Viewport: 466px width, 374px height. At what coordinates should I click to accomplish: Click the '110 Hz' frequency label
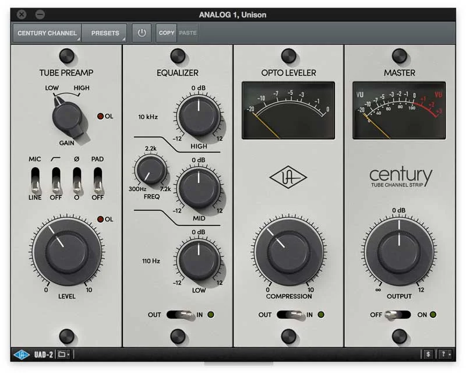tap(151, 261)
